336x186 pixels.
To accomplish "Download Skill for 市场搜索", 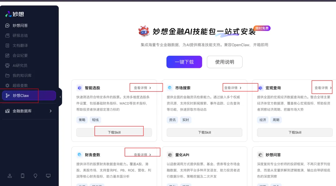I will (x=204, y=132).
